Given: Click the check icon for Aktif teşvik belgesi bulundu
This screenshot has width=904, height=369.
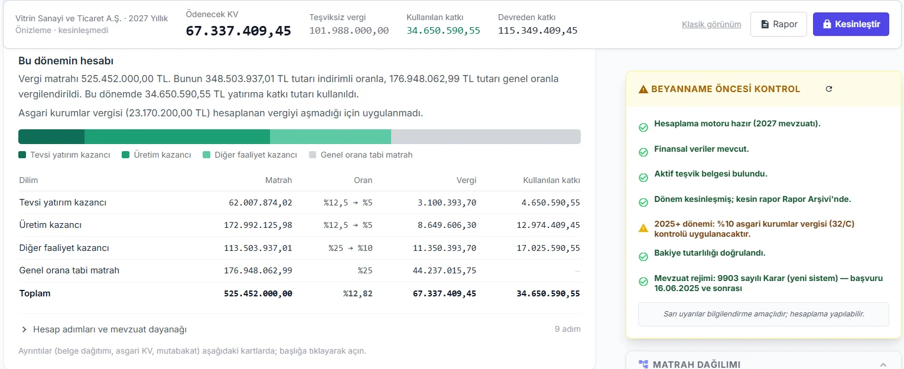Looking at the screenshot, I should pos(643,178).
